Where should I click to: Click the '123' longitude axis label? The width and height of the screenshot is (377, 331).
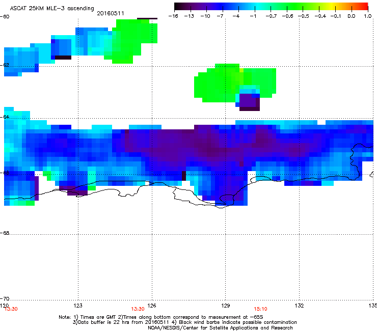pos(78,306)
